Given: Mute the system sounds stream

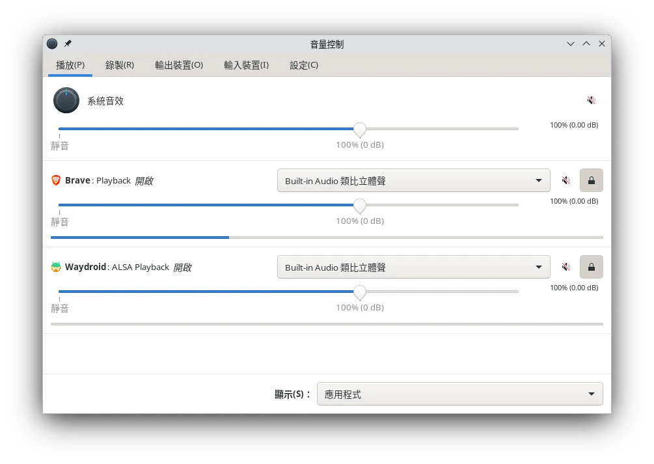Looking at the screenshot, I should click(x=591, y=100).
